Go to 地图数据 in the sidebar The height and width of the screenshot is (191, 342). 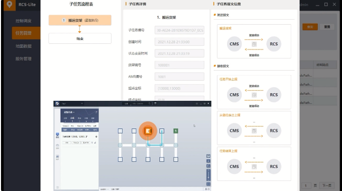click(x=23, y=46)
